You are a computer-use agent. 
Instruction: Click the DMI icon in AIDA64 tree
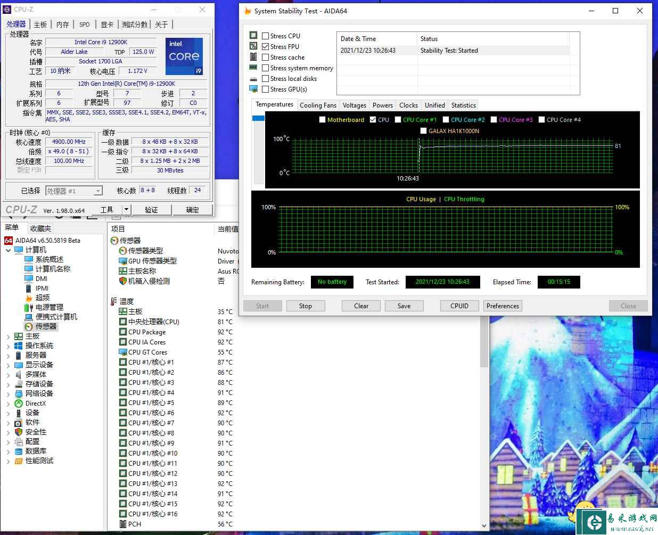pyautogui.click(x=29, y=278)
